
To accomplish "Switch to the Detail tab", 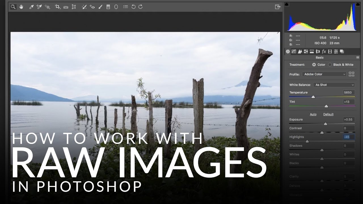I will point(300,52).
